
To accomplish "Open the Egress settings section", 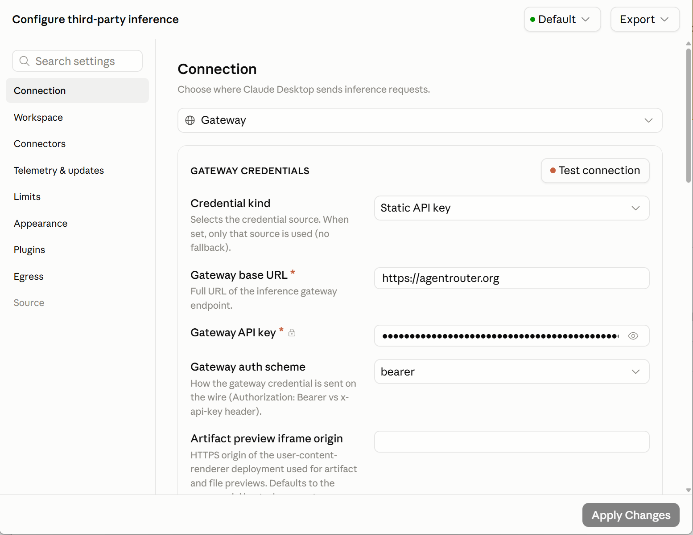I will (77, 276).
